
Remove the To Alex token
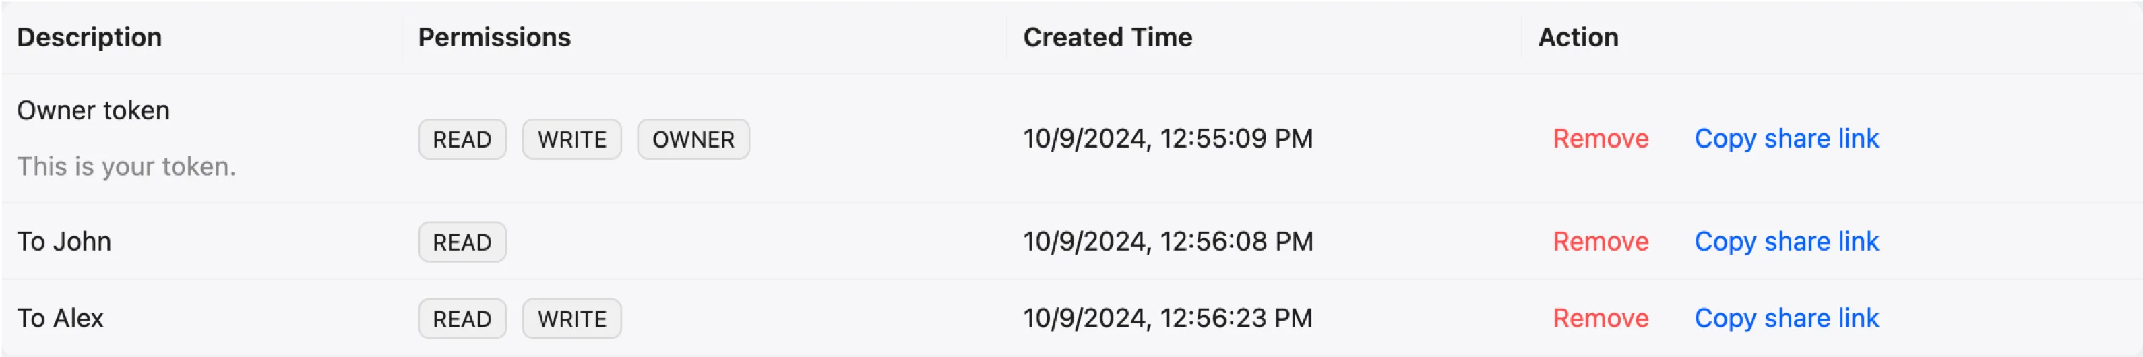point(1600,318)
